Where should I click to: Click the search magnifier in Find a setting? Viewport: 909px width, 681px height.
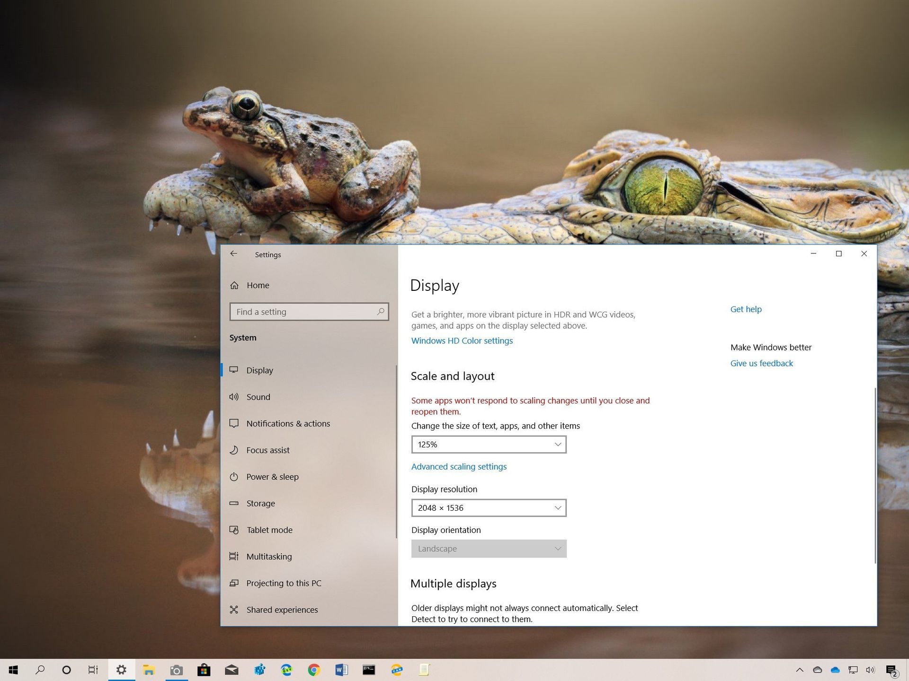pos(380,312)
